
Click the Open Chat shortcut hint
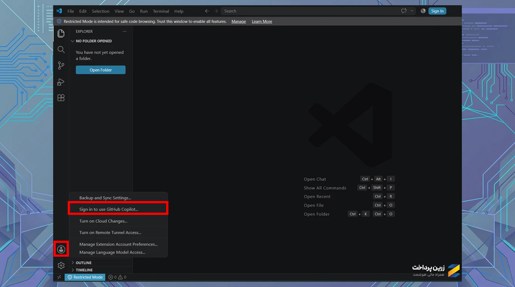tap(315, 179)
